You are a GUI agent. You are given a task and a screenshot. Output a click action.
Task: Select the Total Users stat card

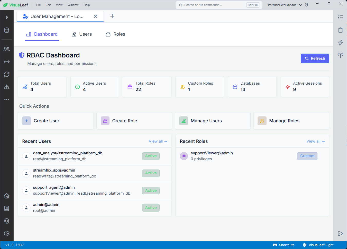[x=42, y=87]
